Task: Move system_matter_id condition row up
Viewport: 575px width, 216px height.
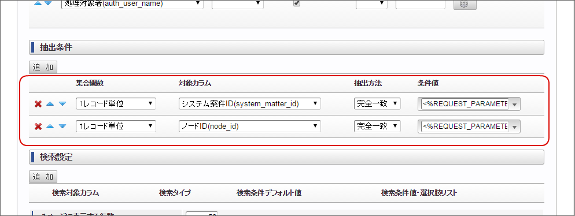Action: 50,104
